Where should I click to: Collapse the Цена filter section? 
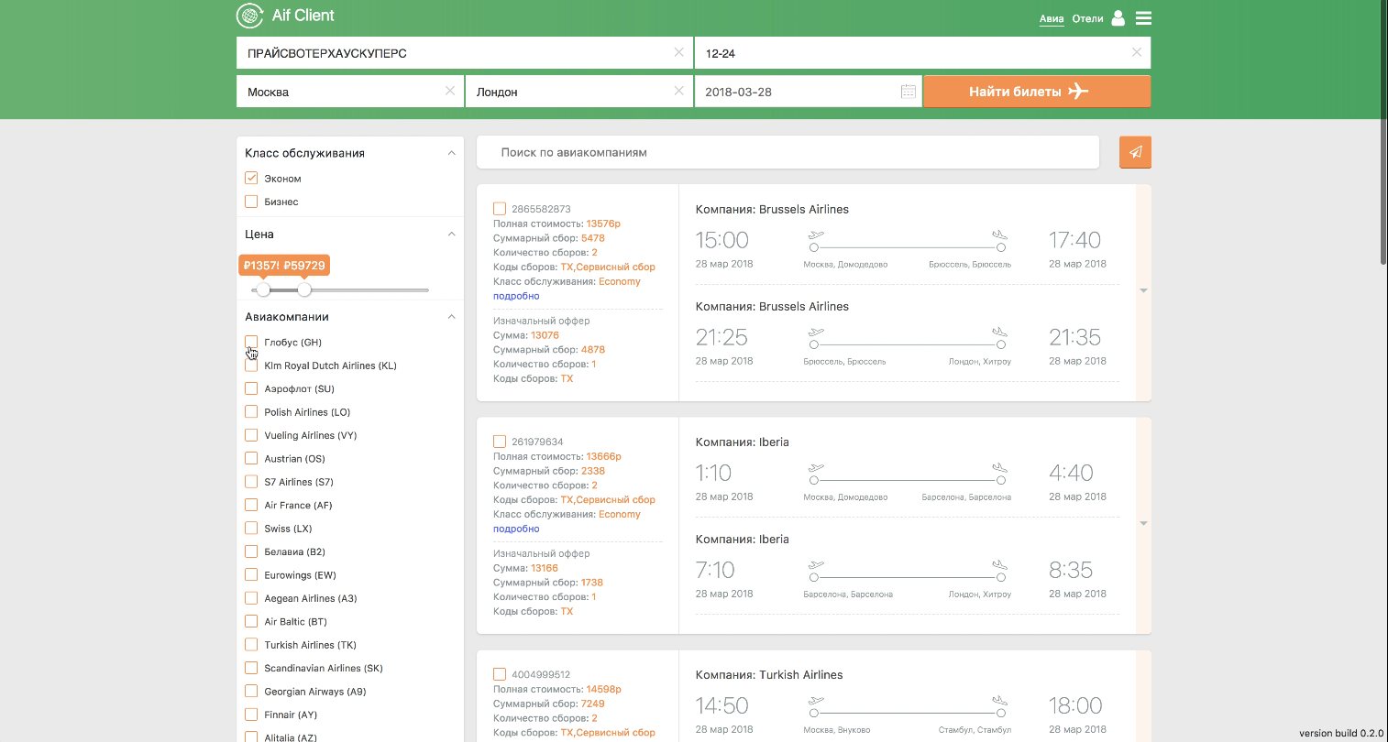click(x=451, y=234)
